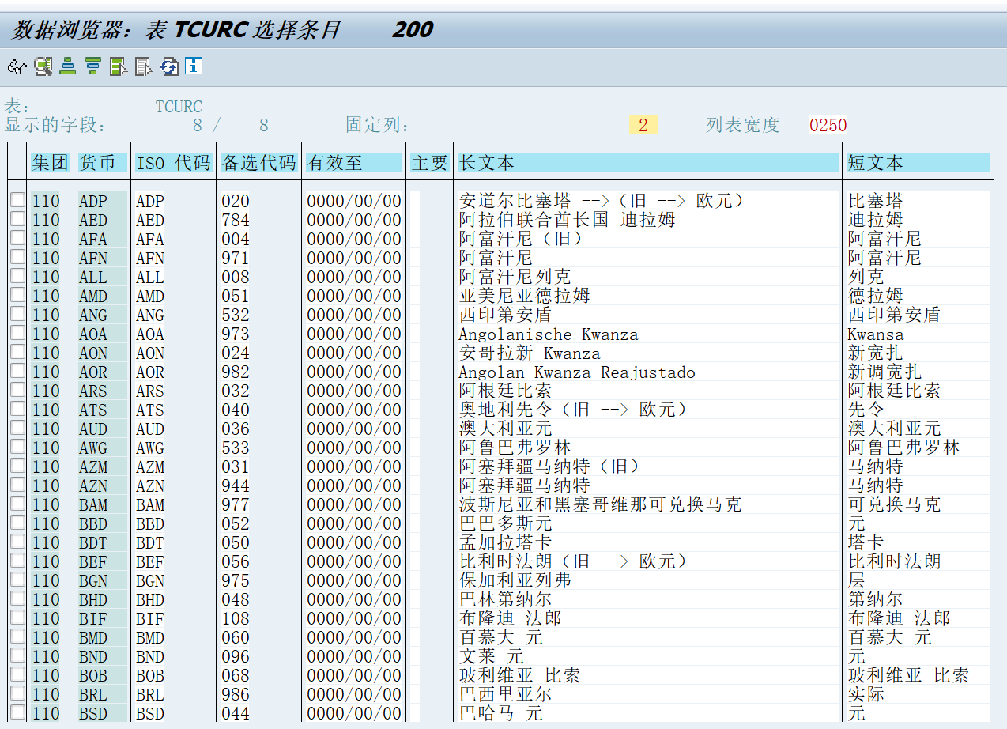Click long text Angolan Kwanza Reajustado

click(x=577, y=372)
